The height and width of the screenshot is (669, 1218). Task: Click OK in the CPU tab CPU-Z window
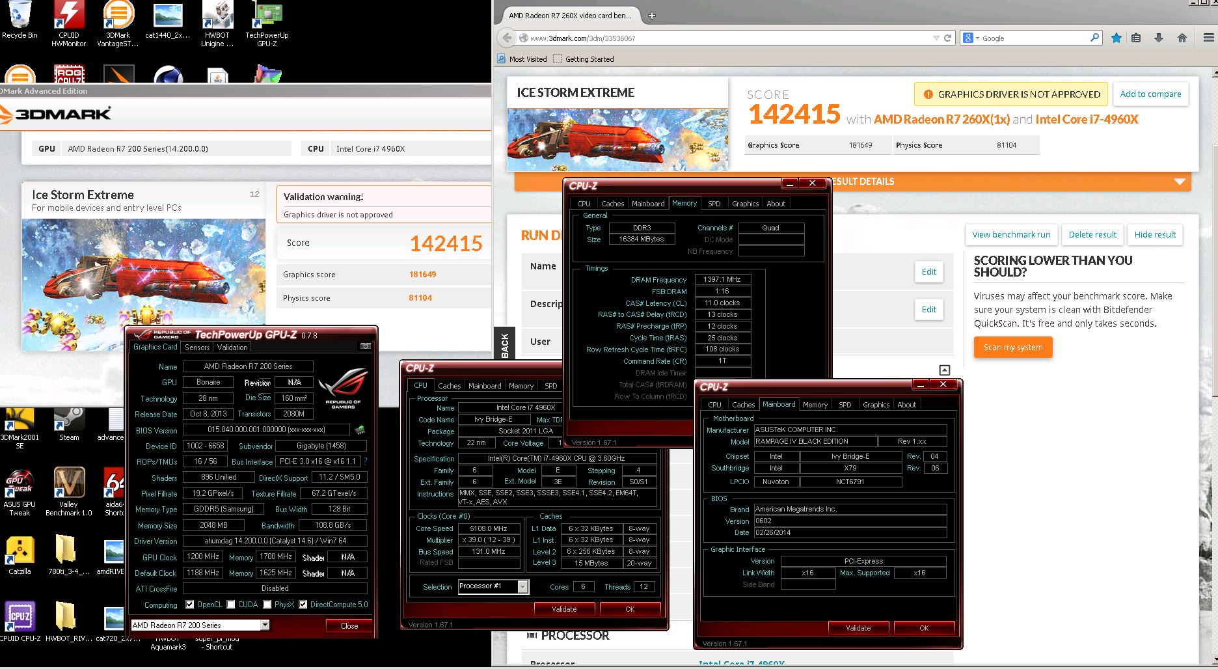pyautogui.click(x=630, y=609)
